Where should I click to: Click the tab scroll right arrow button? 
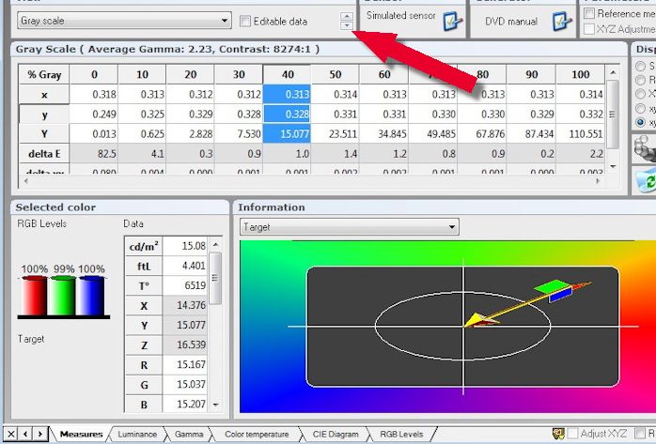point(39,434)
